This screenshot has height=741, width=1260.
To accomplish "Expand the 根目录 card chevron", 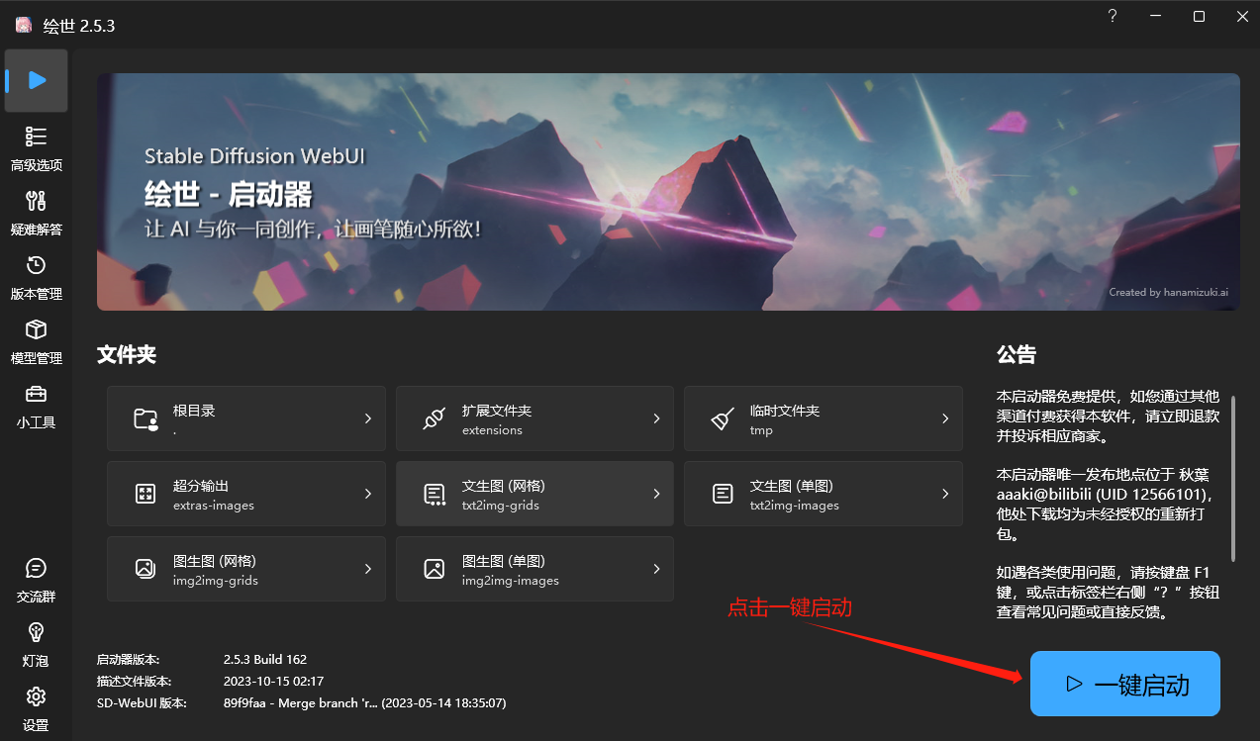I will click(368, 418).
